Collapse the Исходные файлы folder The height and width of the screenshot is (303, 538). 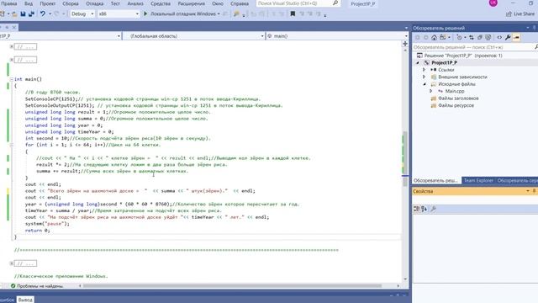coord(424,84)
